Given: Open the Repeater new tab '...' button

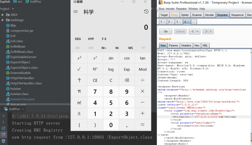Looking at the screenshot, I should (x=194, y=22).
